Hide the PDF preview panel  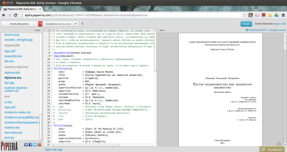pos(163,30)
